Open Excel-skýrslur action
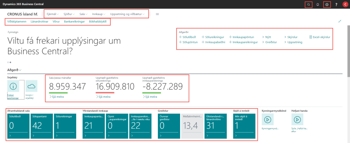 (320, 37)
